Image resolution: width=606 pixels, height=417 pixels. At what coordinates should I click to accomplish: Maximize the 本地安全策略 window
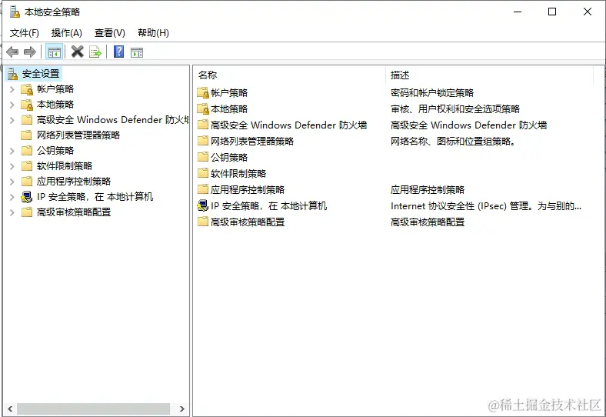552,12
